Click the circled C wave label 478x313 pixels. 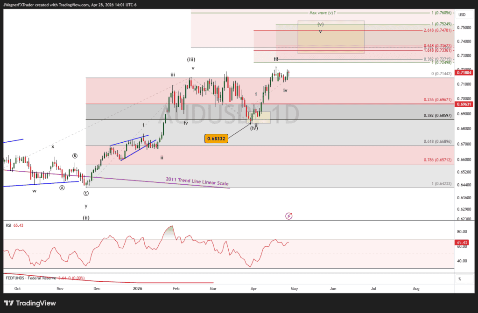point(86,193)
